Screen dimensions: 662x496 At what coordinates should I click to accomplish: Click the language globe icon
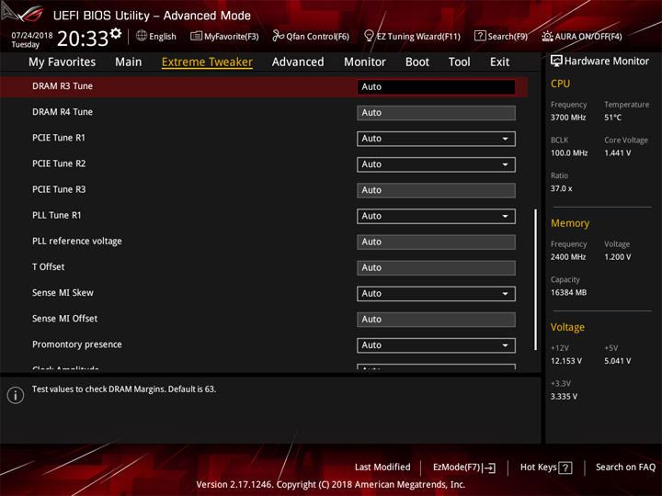pos(142,36)
